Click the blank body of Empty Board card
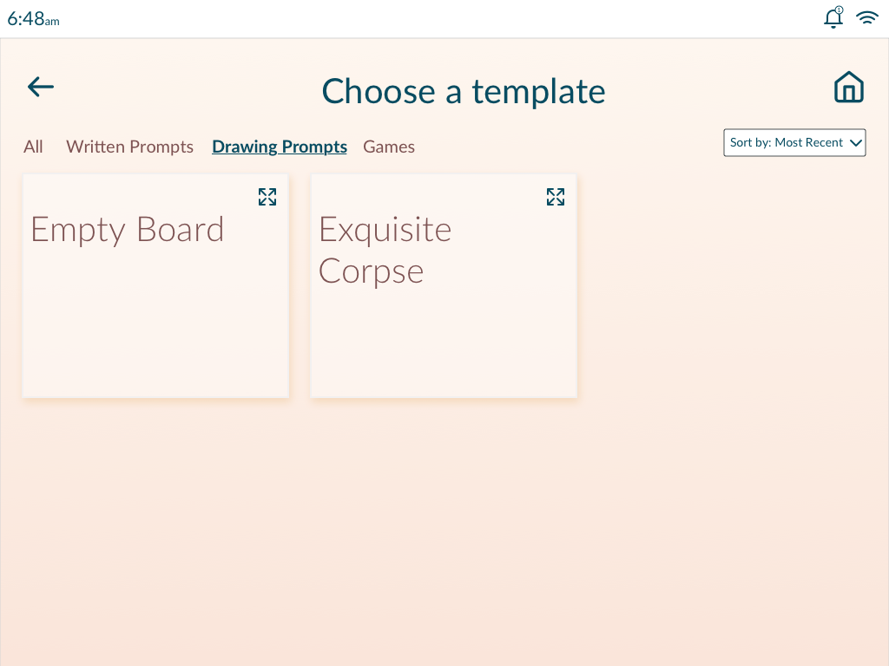889x666 pixels. pos(155,323)
